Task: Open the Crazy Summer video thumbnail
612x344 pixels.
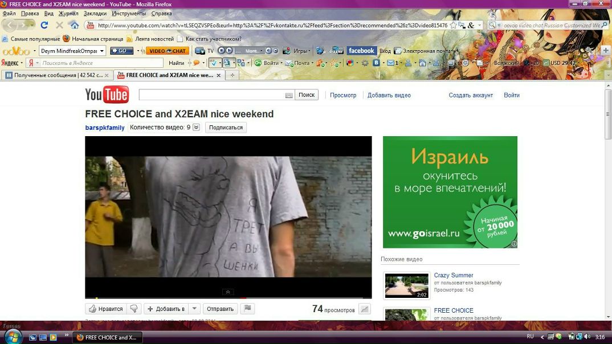Action: (406, 285)
